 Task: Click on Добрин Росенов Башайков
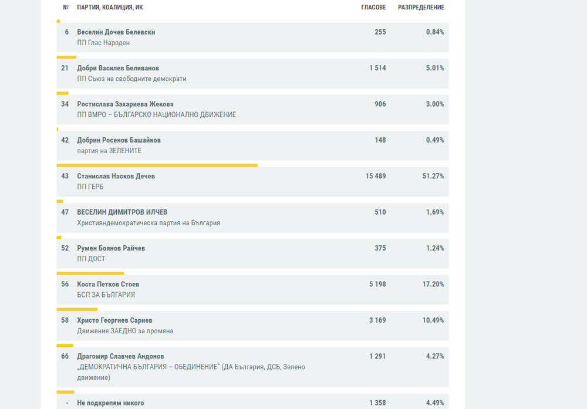click(119, 140)
